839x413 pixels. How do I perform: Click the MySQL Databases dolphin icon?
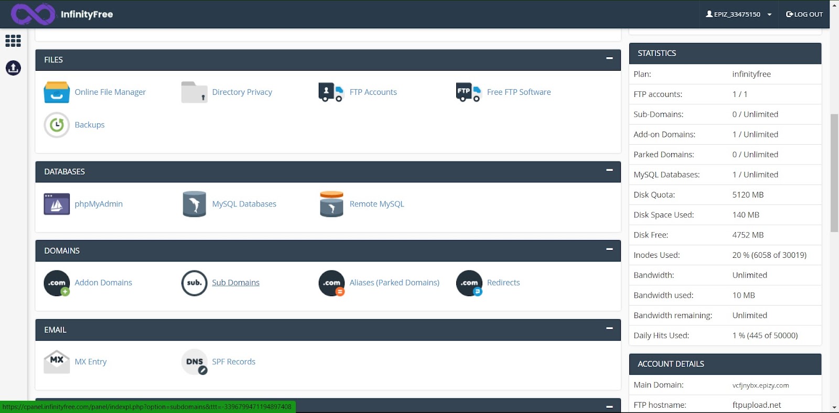pos(194,204)
